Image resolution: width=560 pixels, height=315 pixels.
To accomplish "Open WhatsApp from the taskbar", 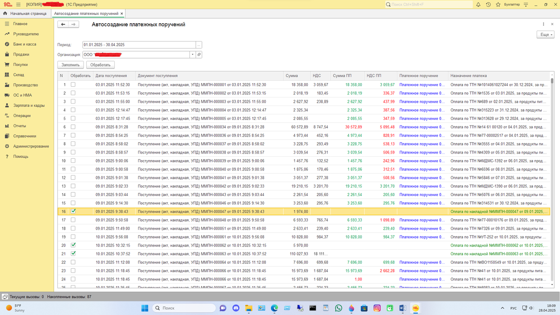I will pyautogui.click(x=338, y=308).
